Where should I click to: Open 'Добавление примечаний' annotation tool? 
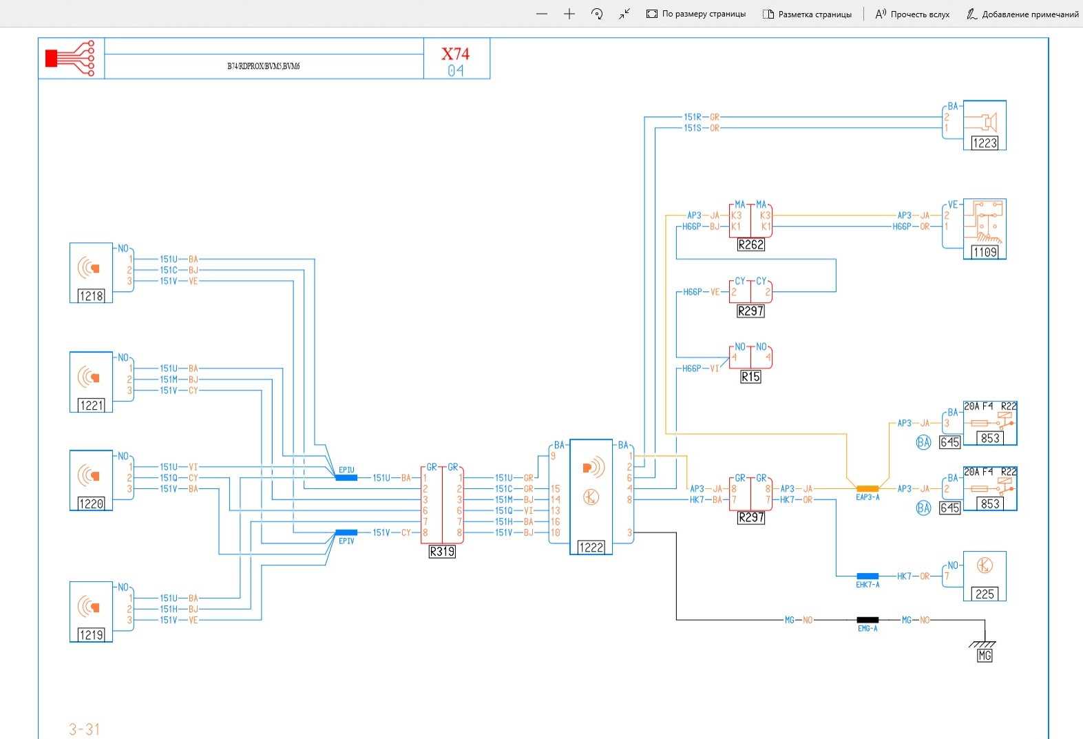point(1022,14)
